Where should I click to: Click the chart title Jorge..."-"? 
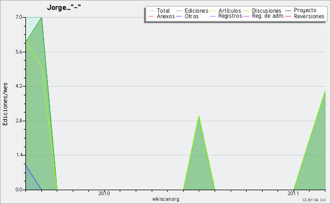tap(64, 7)
